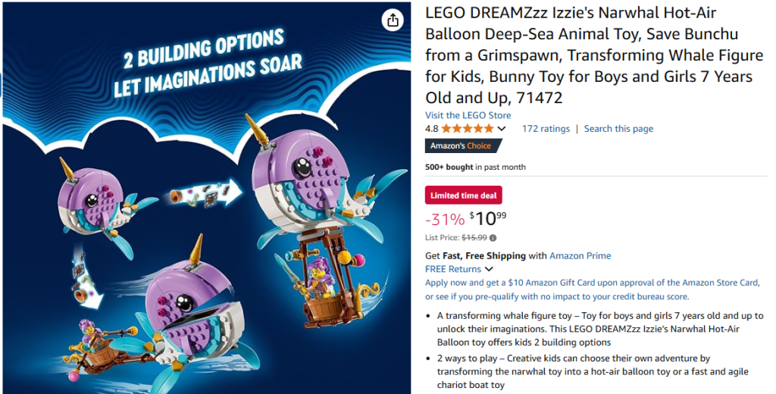Image resolution: width=776 pixels, height=394 pixels.
Task: Click the -31% discount label
Action: tap(445, 220)
